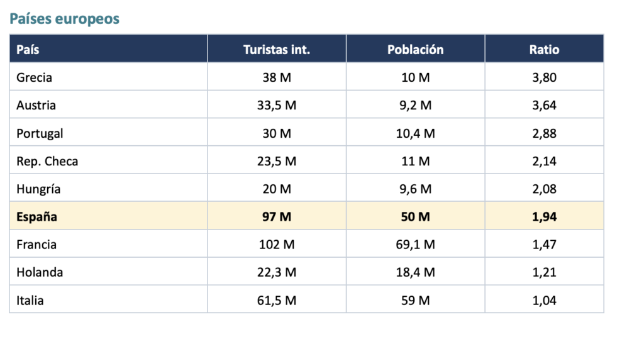This screenshot has height=337, width=644.
Task: Click España's '97 M' tourists value
Action: 277,216
